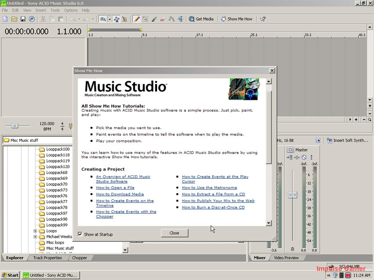The width and height of the screenshot is (374, 280).
Task: Click the Master bus output square button
Action: click(290, 150)
